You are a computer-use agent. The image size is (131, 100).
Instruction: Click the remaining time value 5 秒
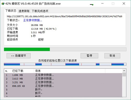pos(33,36)
